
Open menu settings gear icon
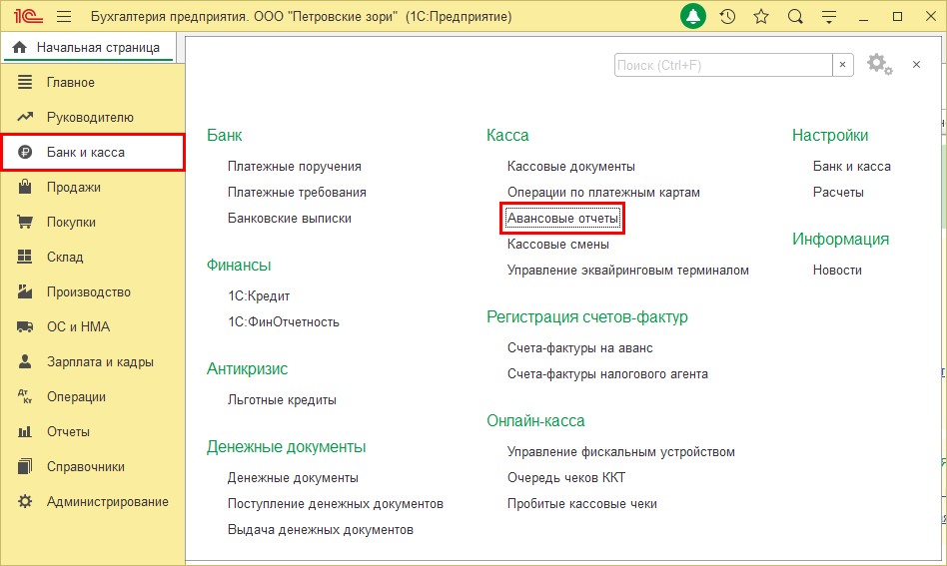[879, 65]
